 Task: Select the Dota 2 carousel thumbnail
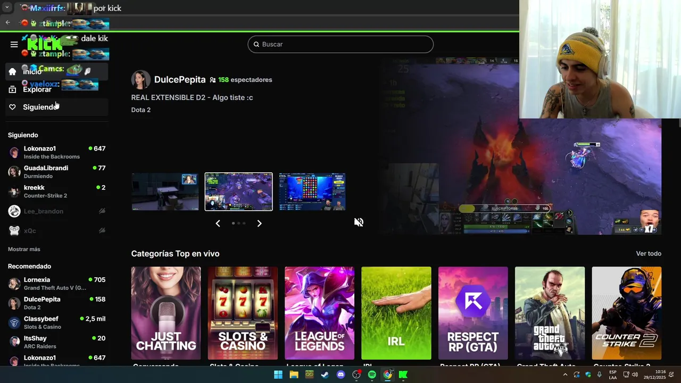pyautogui.click(x=239, y=191)
